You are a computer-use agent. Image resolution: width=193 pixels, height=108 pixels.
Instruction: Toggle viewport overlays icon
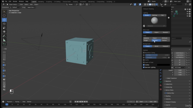click(x=140, y=4)
